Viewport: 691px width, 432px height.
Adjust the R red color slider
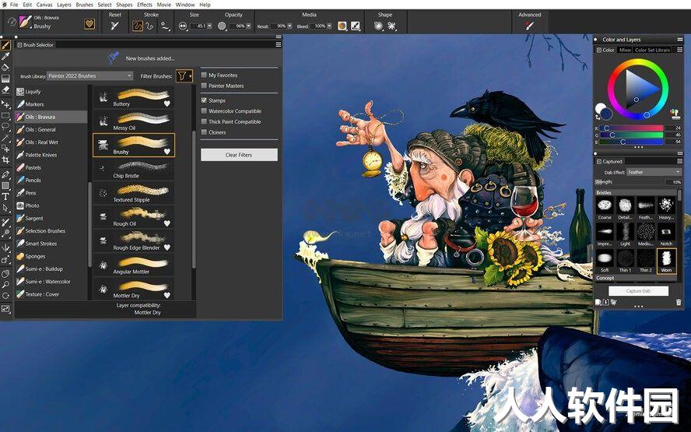click(x=630, y=128)
